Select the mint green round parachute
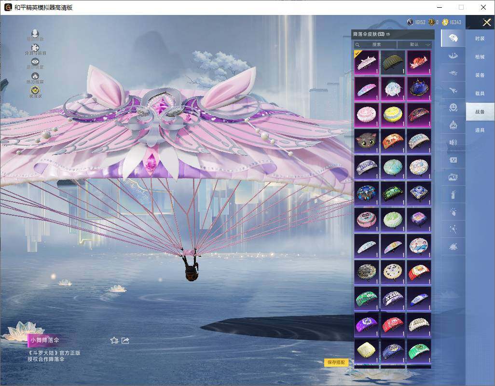Screen dimensions: 495x386 [393, 167]
